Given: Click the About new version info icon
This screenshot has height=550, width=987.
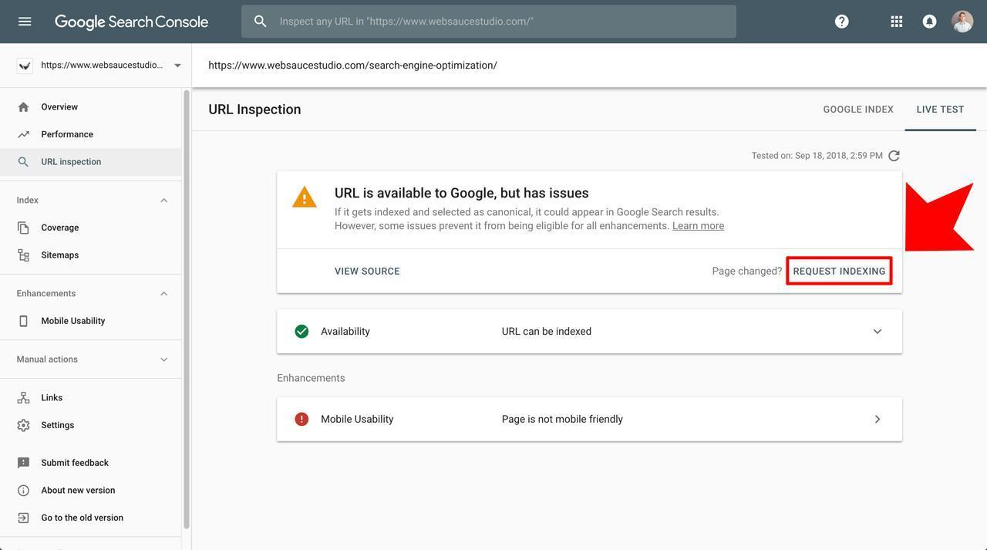Looking at the screenshot, I should pos(23,491).
